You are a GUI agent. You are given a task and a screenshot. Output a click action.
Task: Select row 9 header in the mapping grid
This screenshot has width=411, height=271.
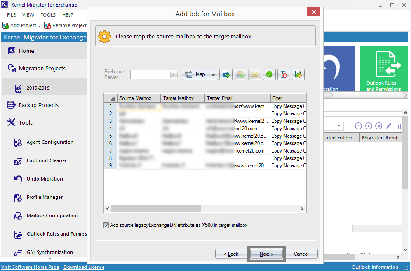111,166
